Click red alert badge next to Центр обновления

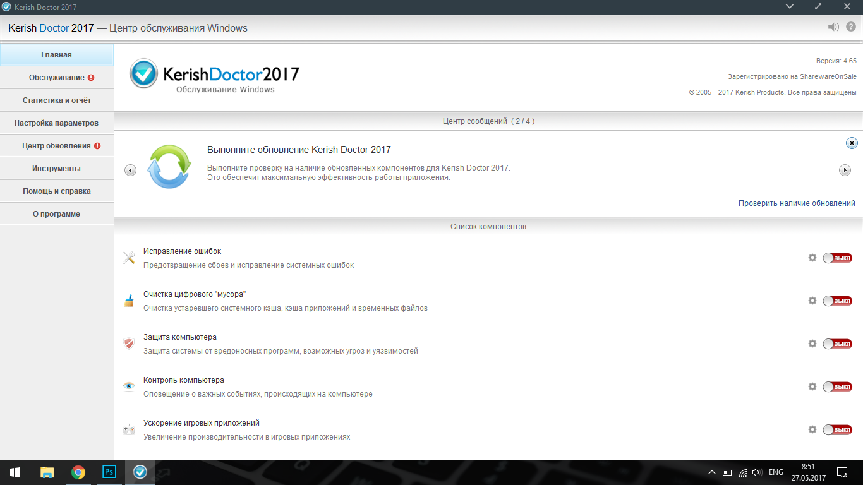pyautogui.click(x=97, y=146)
